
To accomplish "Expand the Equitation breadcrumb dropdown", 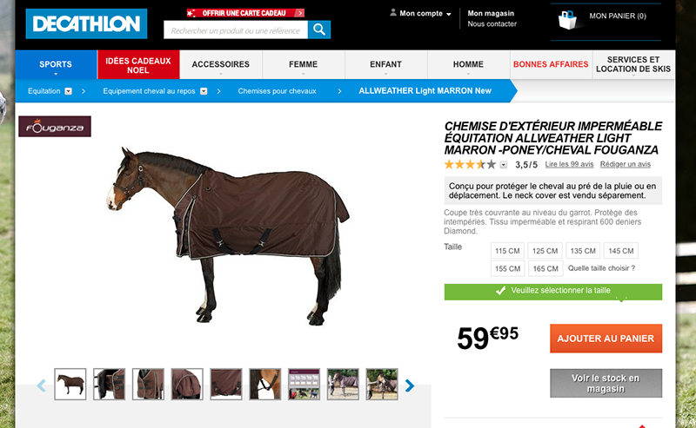I will (x=69, y=91).
